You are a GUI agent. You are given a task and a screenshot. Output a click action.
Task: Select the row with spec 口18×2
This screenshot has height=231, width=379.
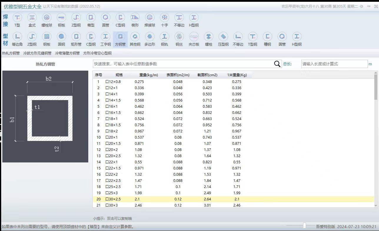pos(233,131)
